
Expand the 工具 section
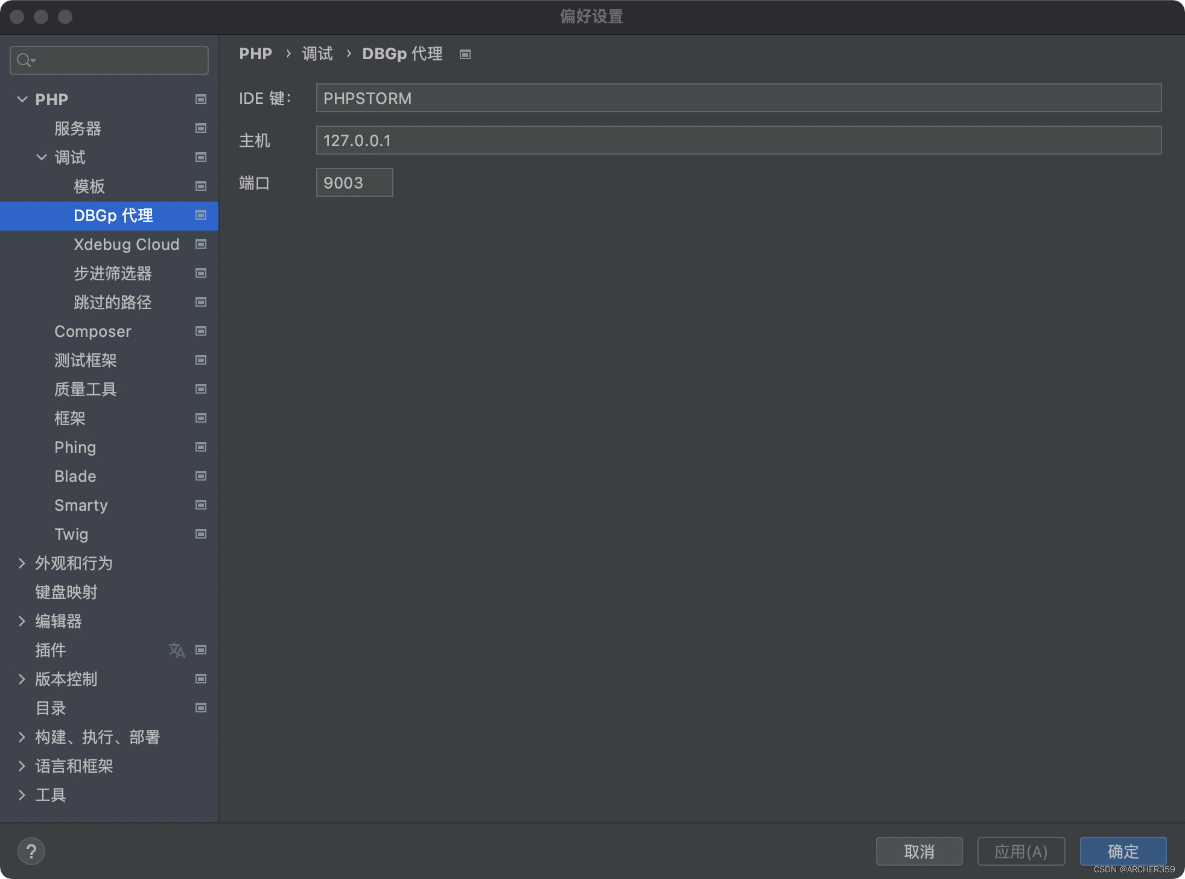coord(22,795)
